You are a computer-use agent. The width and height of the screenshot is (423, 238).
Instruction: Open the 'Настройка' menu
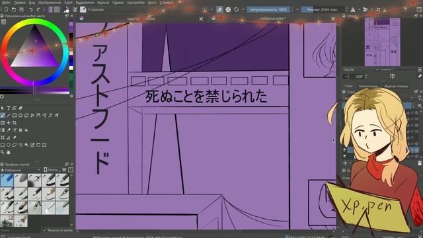click(135, 3)
